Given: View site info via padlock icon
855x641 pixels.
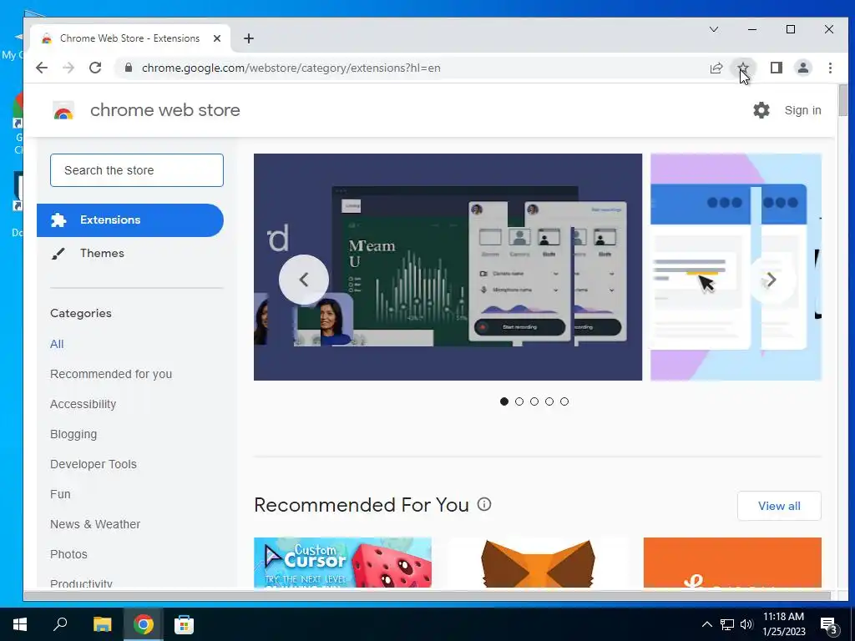Looking at the screenshot, I should click(129, 68).
